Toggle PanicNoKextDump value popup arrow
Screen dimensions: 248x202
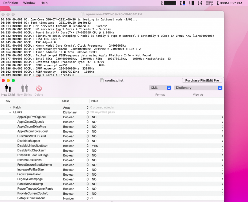coord(222,184)
